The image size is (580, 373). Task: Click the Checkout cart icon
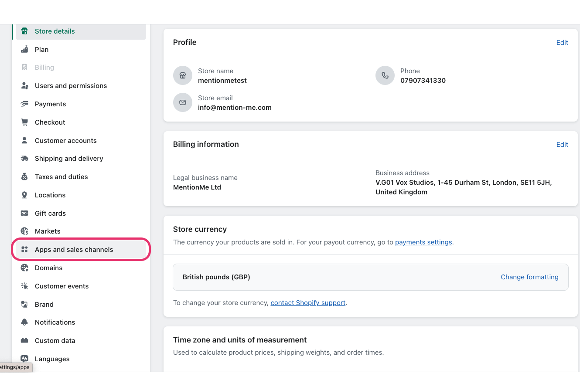click(24, 122)
